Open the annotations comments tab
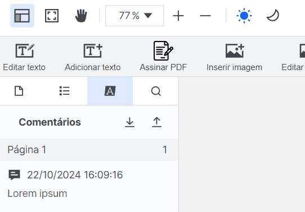The width and height of the screenshot is (305, 212). (x=110, y=91)
